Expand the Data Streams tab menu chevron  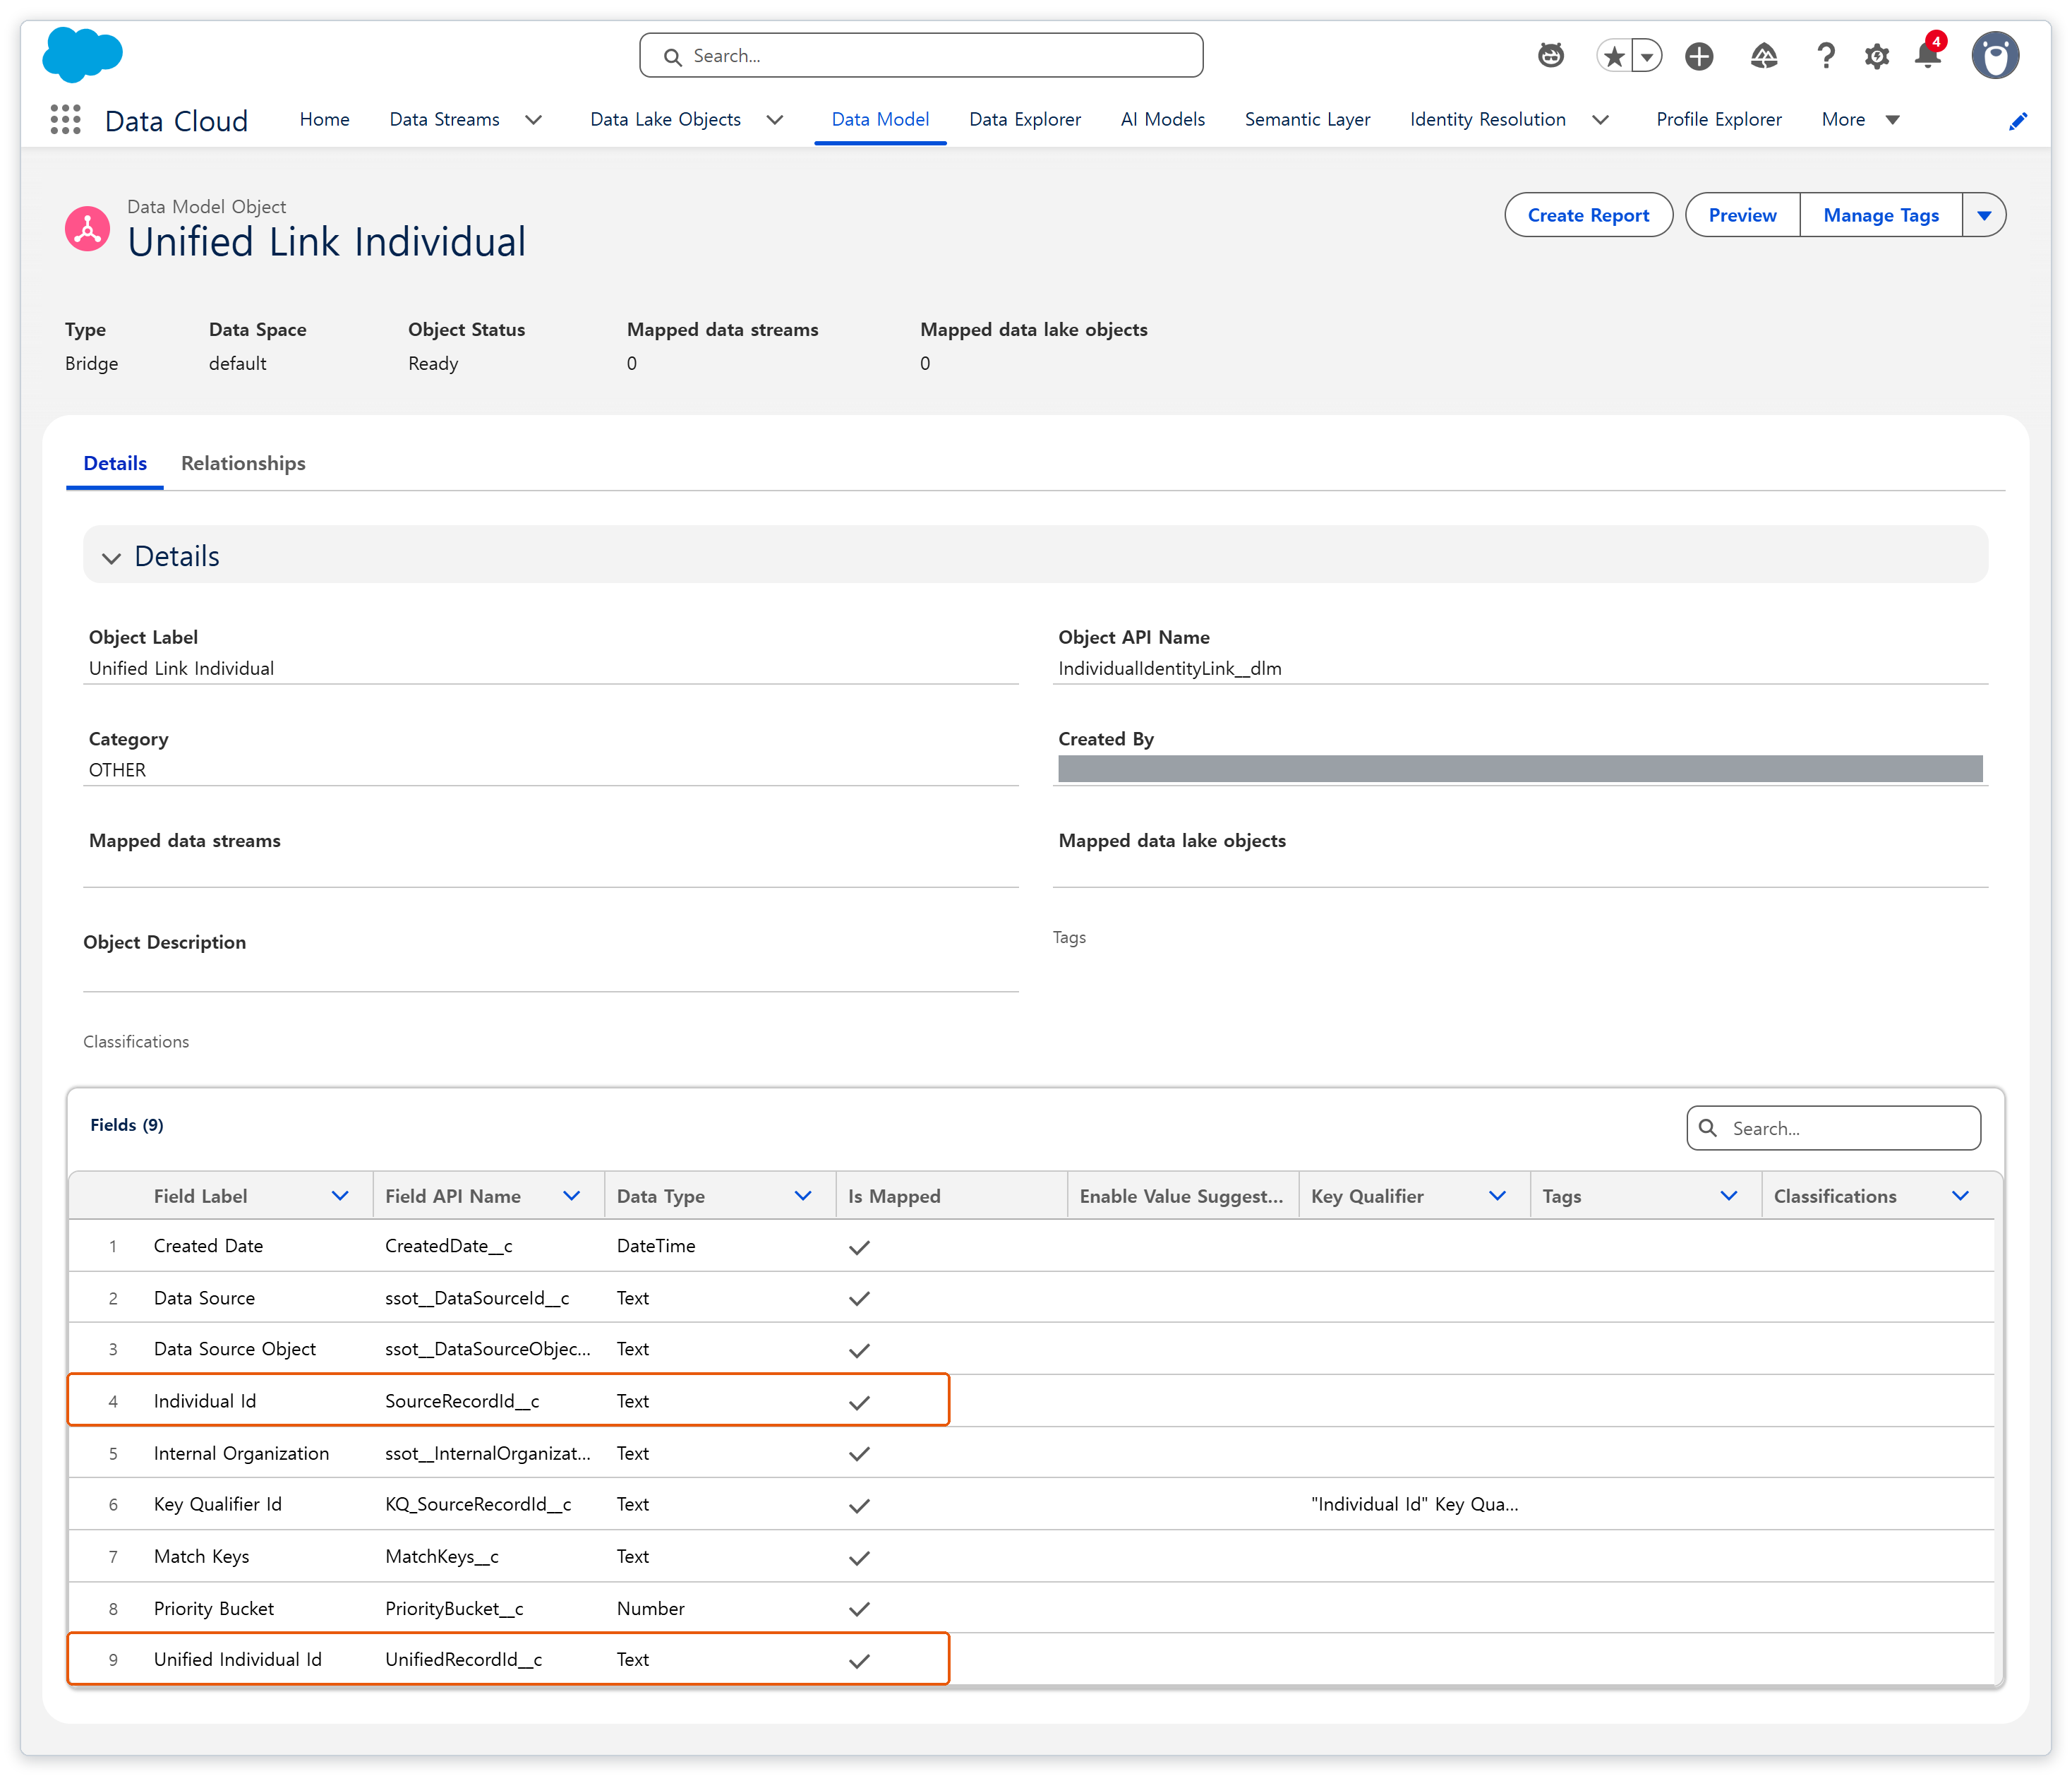pos(534,120)
